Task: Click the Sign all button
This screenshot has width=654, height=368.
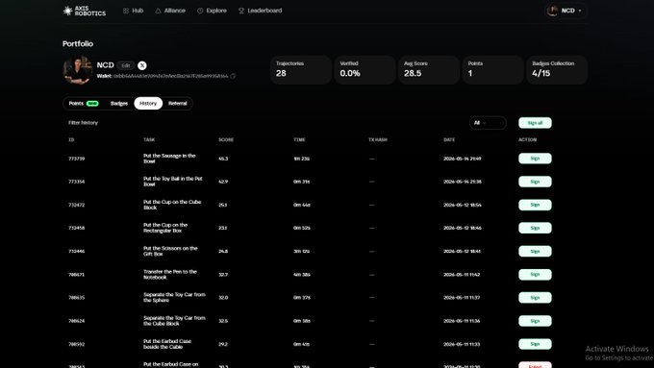Action: [x=535, y=123]
